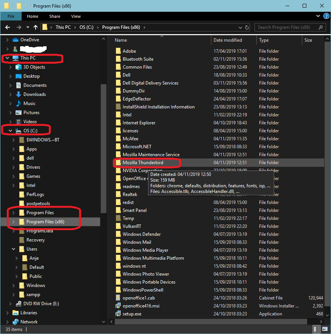Select the VulkanRT folder

(132, 226)
